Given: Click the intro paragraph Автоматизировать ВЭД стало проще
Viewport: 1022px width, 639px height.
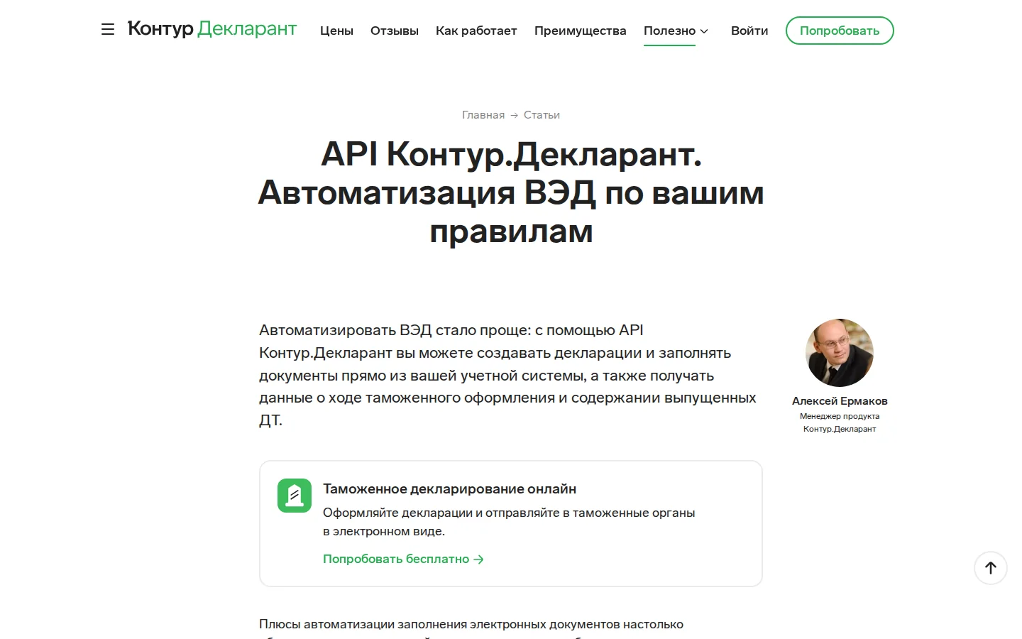Looking at the screenshot, I should pyautogui.click(x=509, y=375).
